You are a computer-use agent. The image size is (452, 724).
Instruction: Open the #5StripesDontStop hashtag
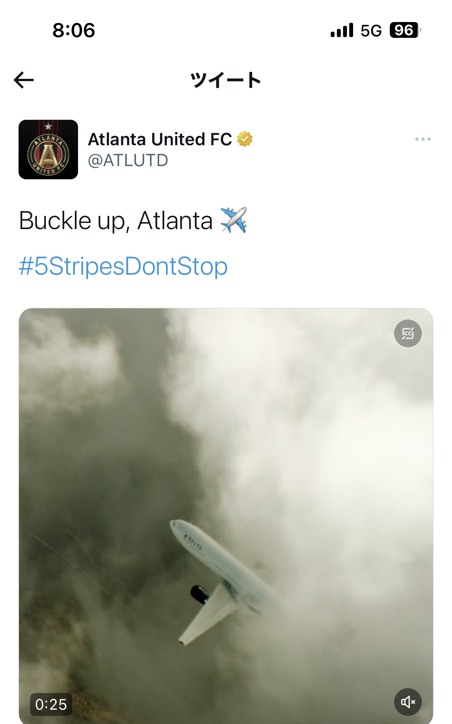tap(123, 266)
